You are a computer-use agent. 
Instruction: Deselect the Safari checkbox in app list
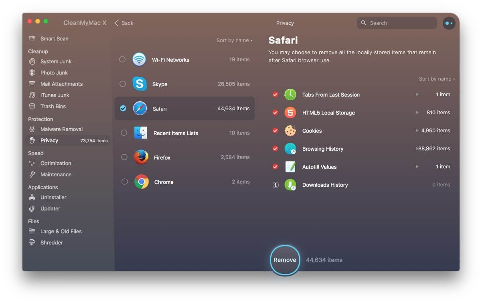(x=123, y=109)
